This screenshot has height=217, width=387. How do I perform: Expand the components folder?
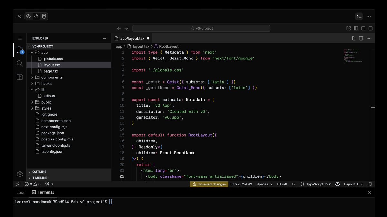pyautogui.click(x=69, y=77)
